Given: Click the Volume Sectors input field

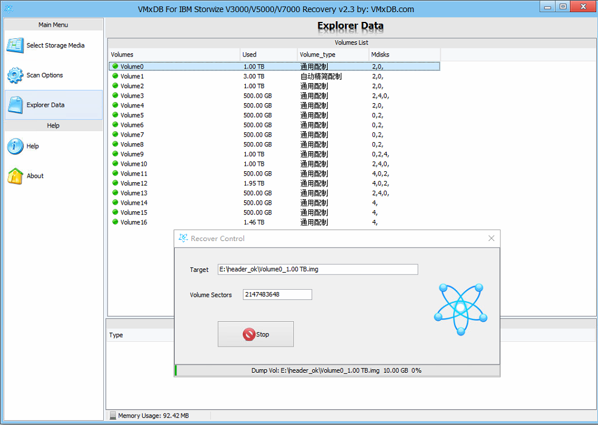Looking at the screenshot, I should pos(277,294).
